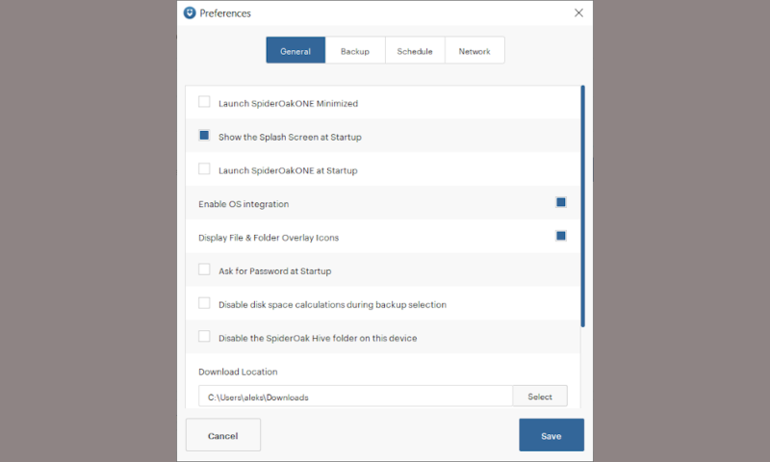Close the Preferences dialog
Image resolution: width=770 pixels, height=462 pixels.
(x=578, y=13)
